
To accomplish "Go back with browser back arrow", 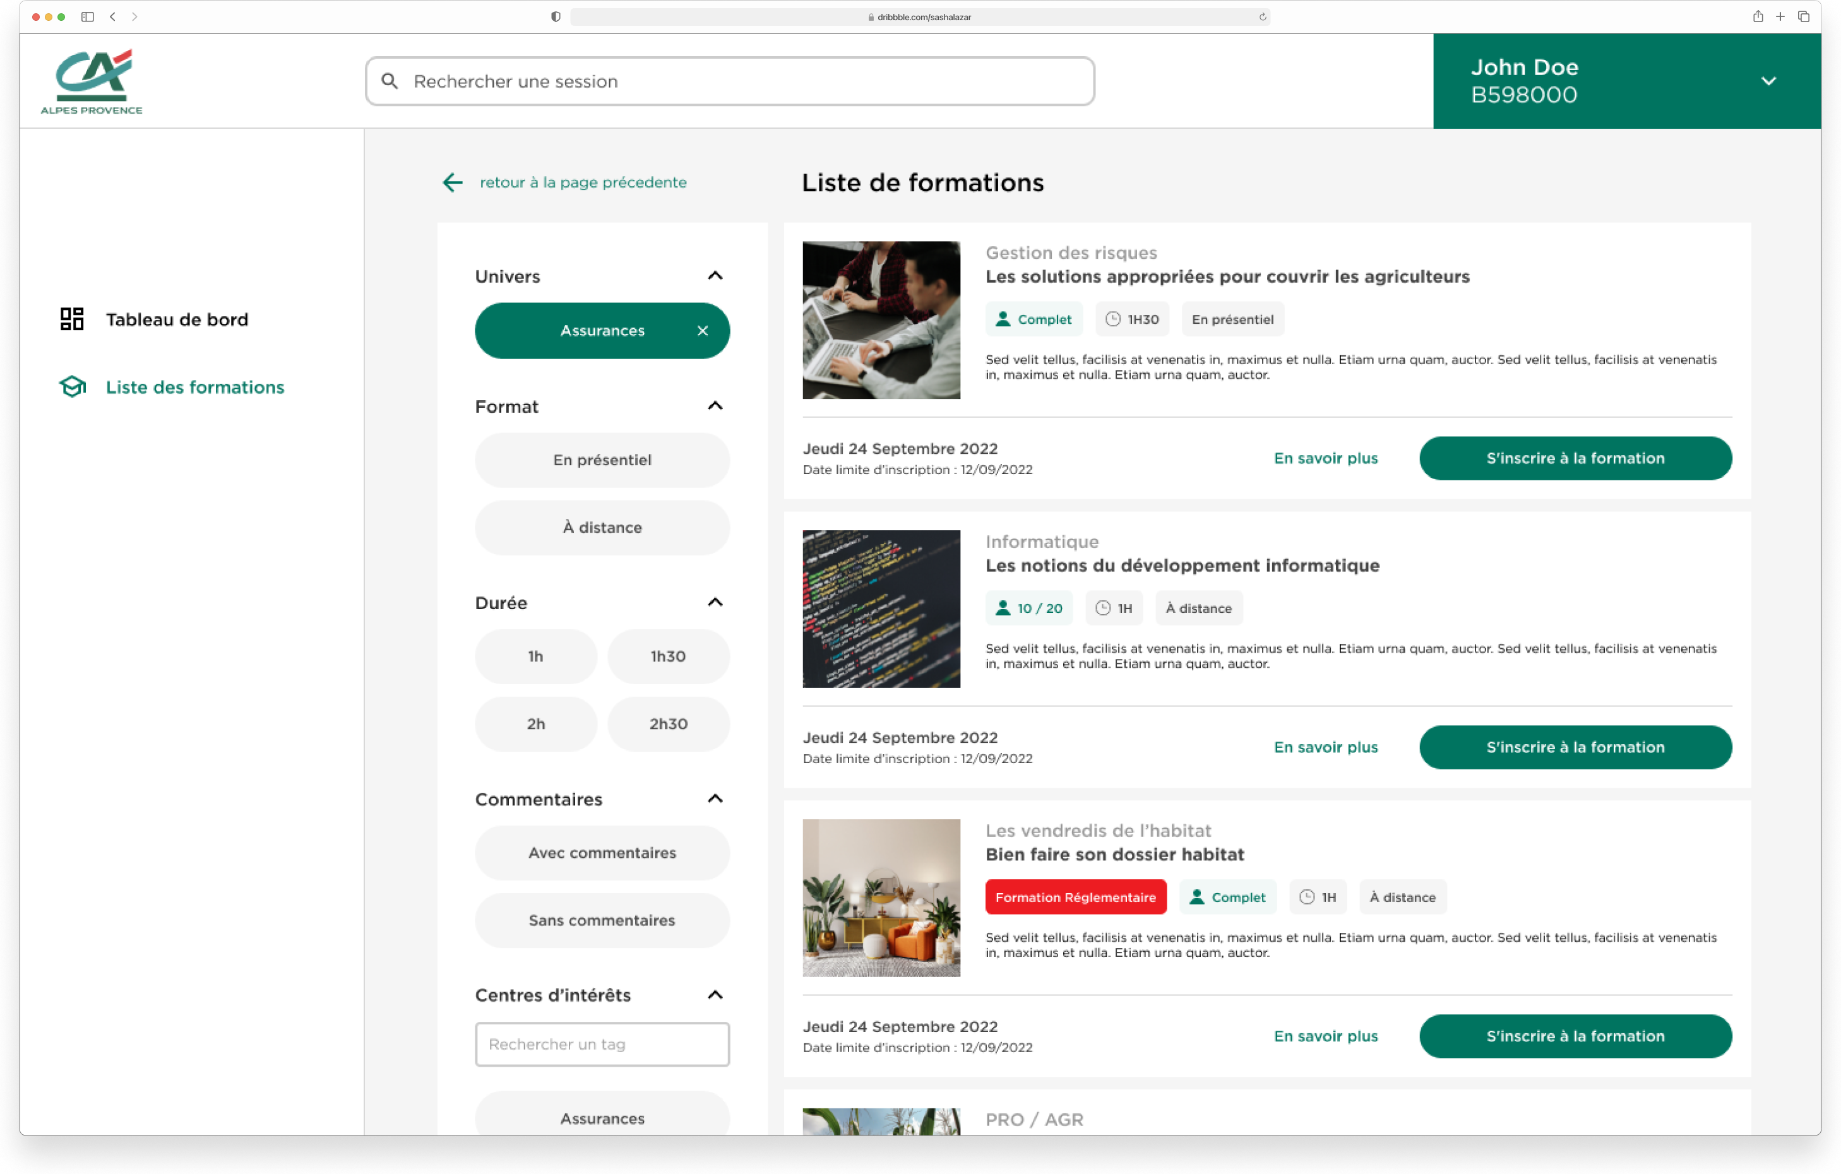I will click(x=112, y=16).
